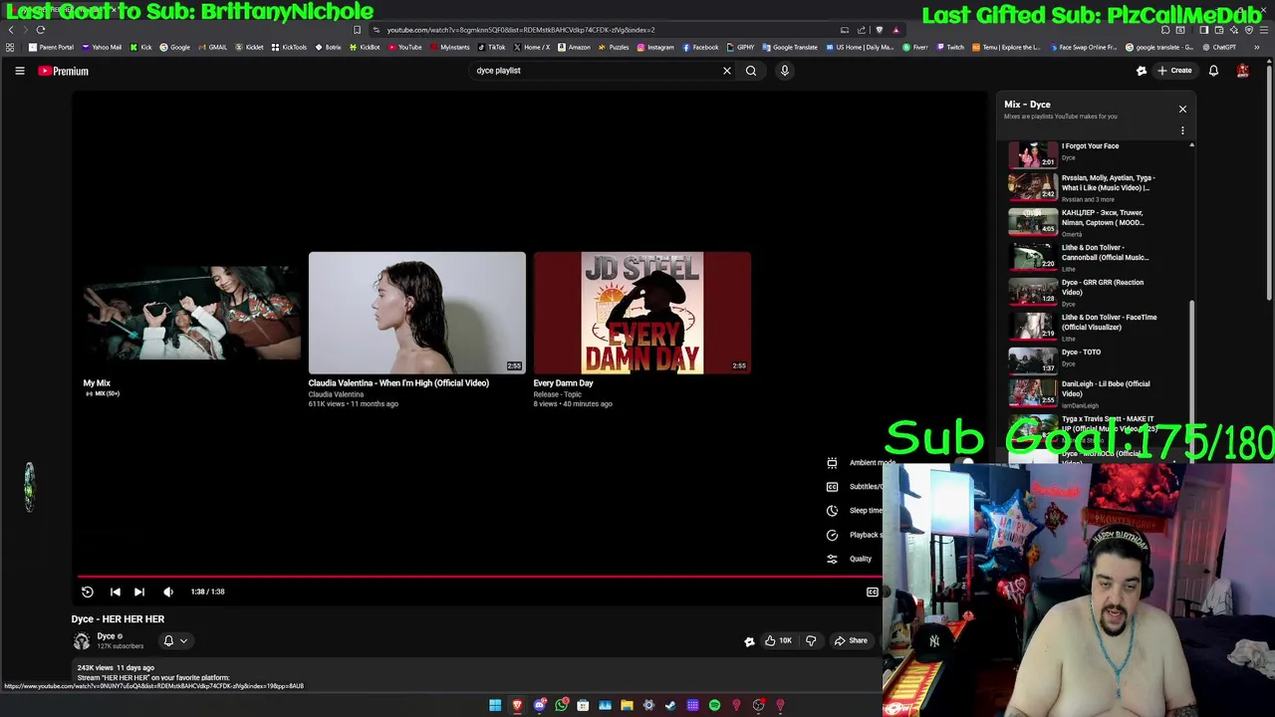Open the YouTube notifications bell in the header
The image size is (1275, 717).
click(x=1213, y=71)
